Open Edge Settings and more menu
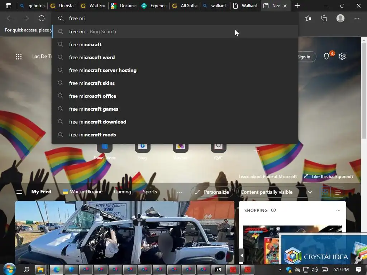Image resolution: width=367 pixels, height=275 pixels. (357, 18)
